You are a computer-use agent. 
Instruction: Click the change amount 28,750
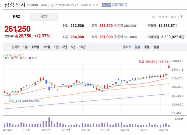[25, 36]
